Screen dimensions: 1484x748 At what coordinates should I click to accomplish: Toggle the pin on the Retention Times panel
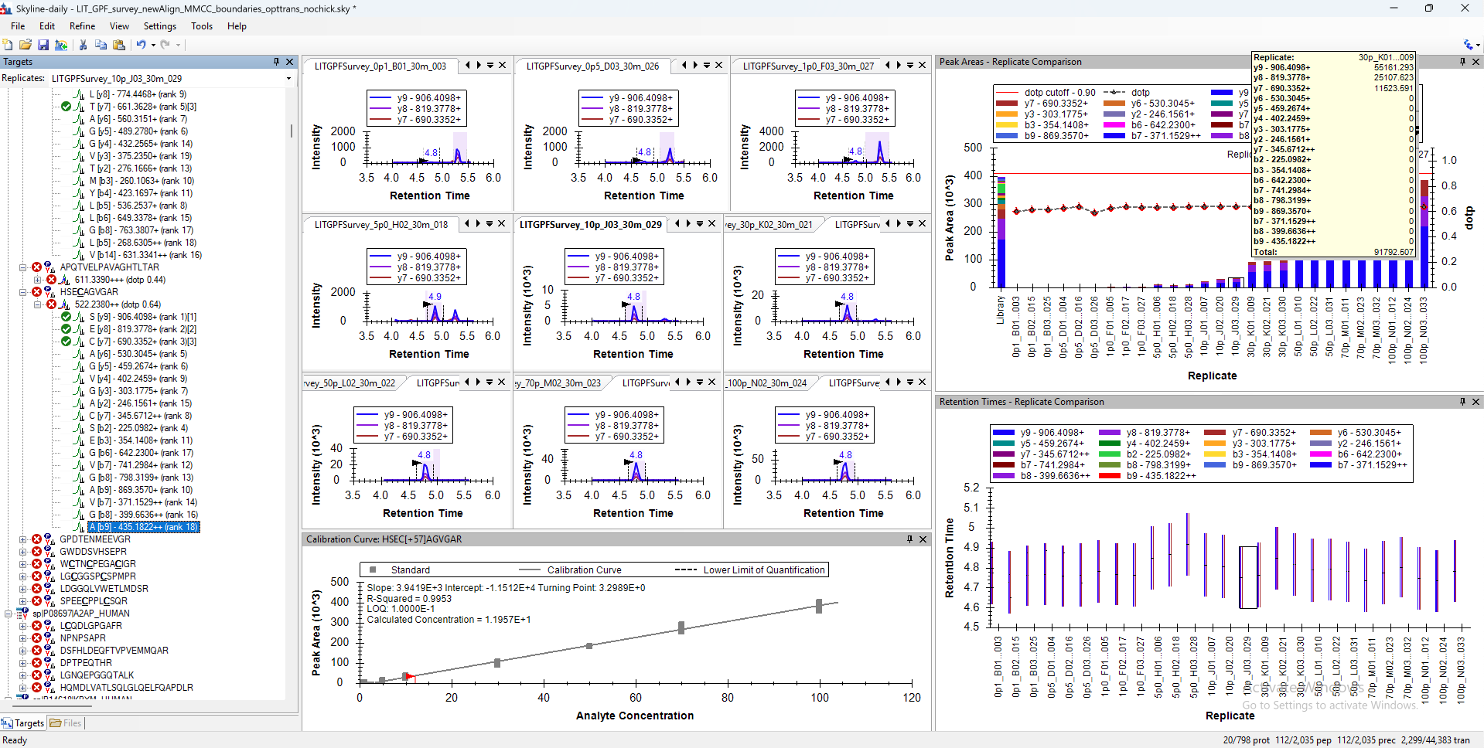[x=1462, y=402]
